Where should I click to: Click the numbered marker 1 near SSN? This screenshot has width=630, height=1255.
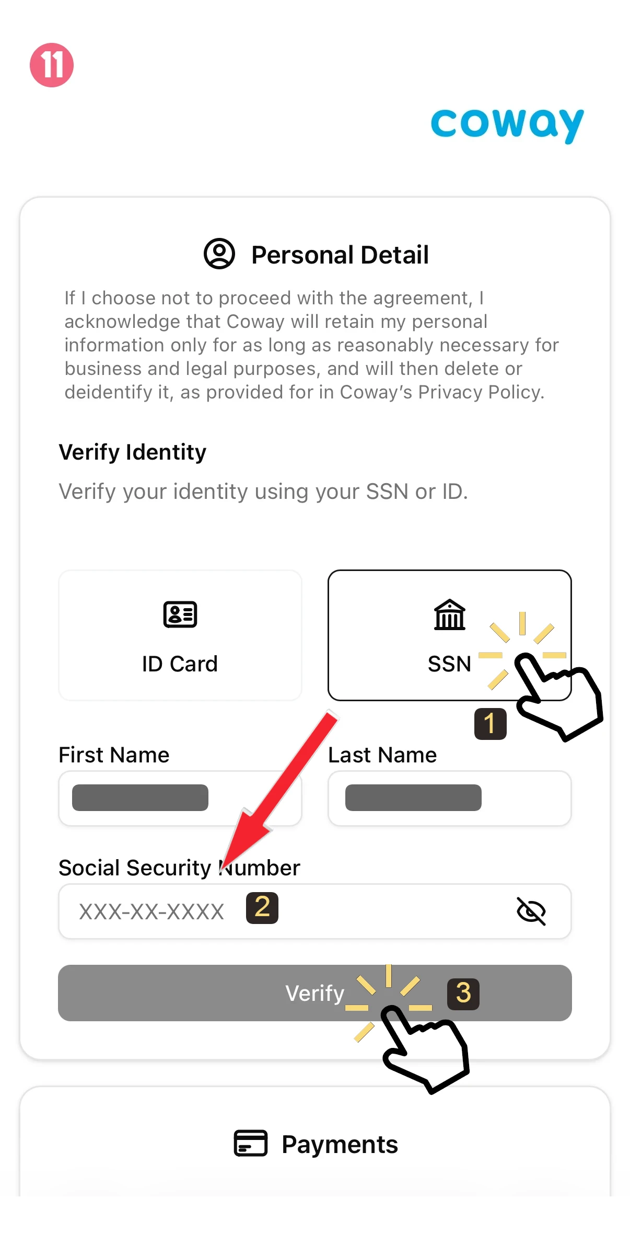[490, 723]
